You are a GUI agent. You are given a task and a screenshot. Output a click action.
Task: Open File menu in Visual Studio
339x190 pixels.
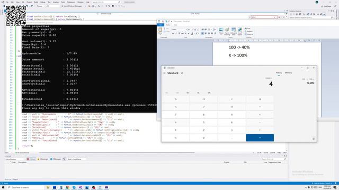pyautogui.click(x=7, y=2)
